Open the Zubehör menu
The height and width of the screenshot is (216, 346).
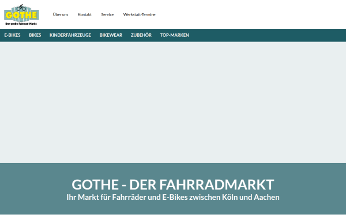pos(141,35)
